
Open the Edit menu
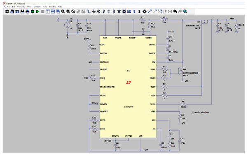pos(14,7)
